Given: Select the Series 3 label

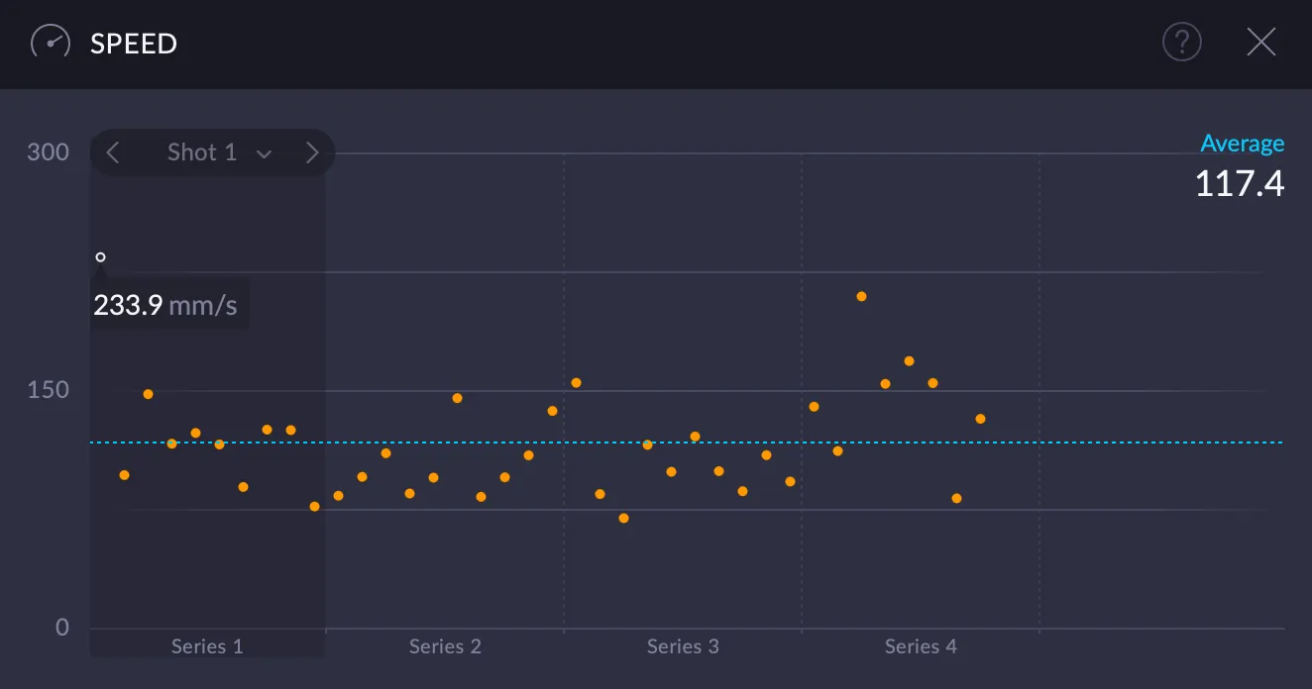Looking at the screenshot, I should click(x=682, y=645).
